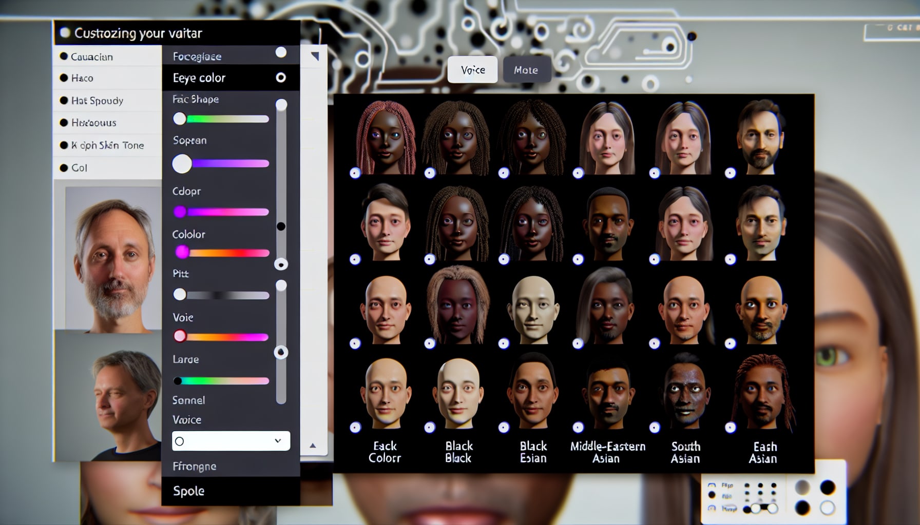Click the black dot icon in the bottom-right panel
920x525 pixels.
click(x=712, y=494)
